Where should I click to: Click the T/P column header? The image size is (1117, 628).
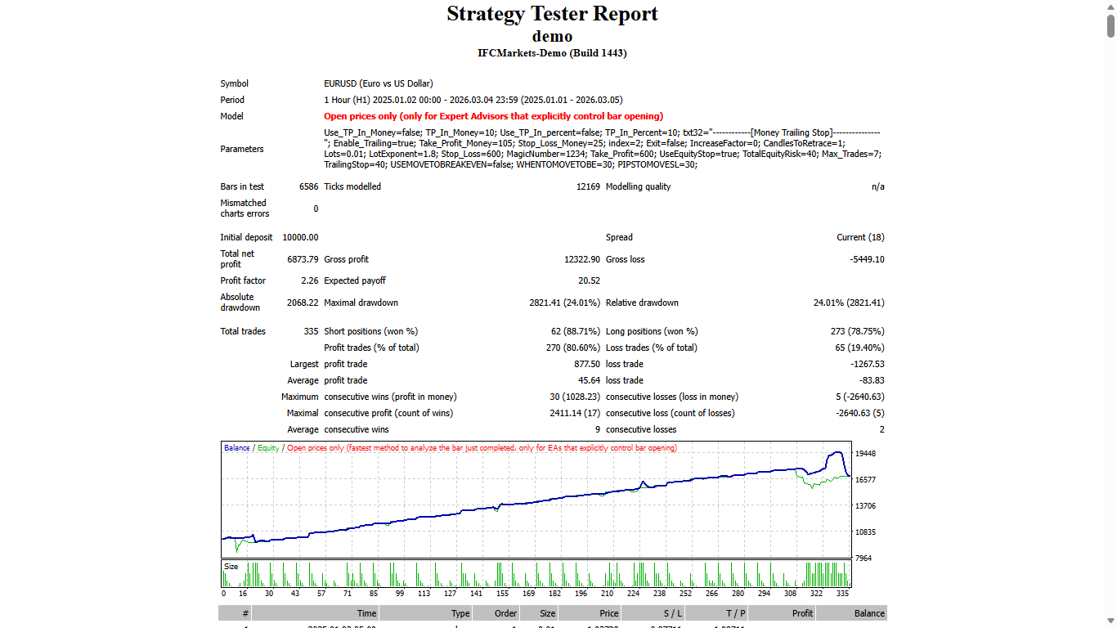733,612
